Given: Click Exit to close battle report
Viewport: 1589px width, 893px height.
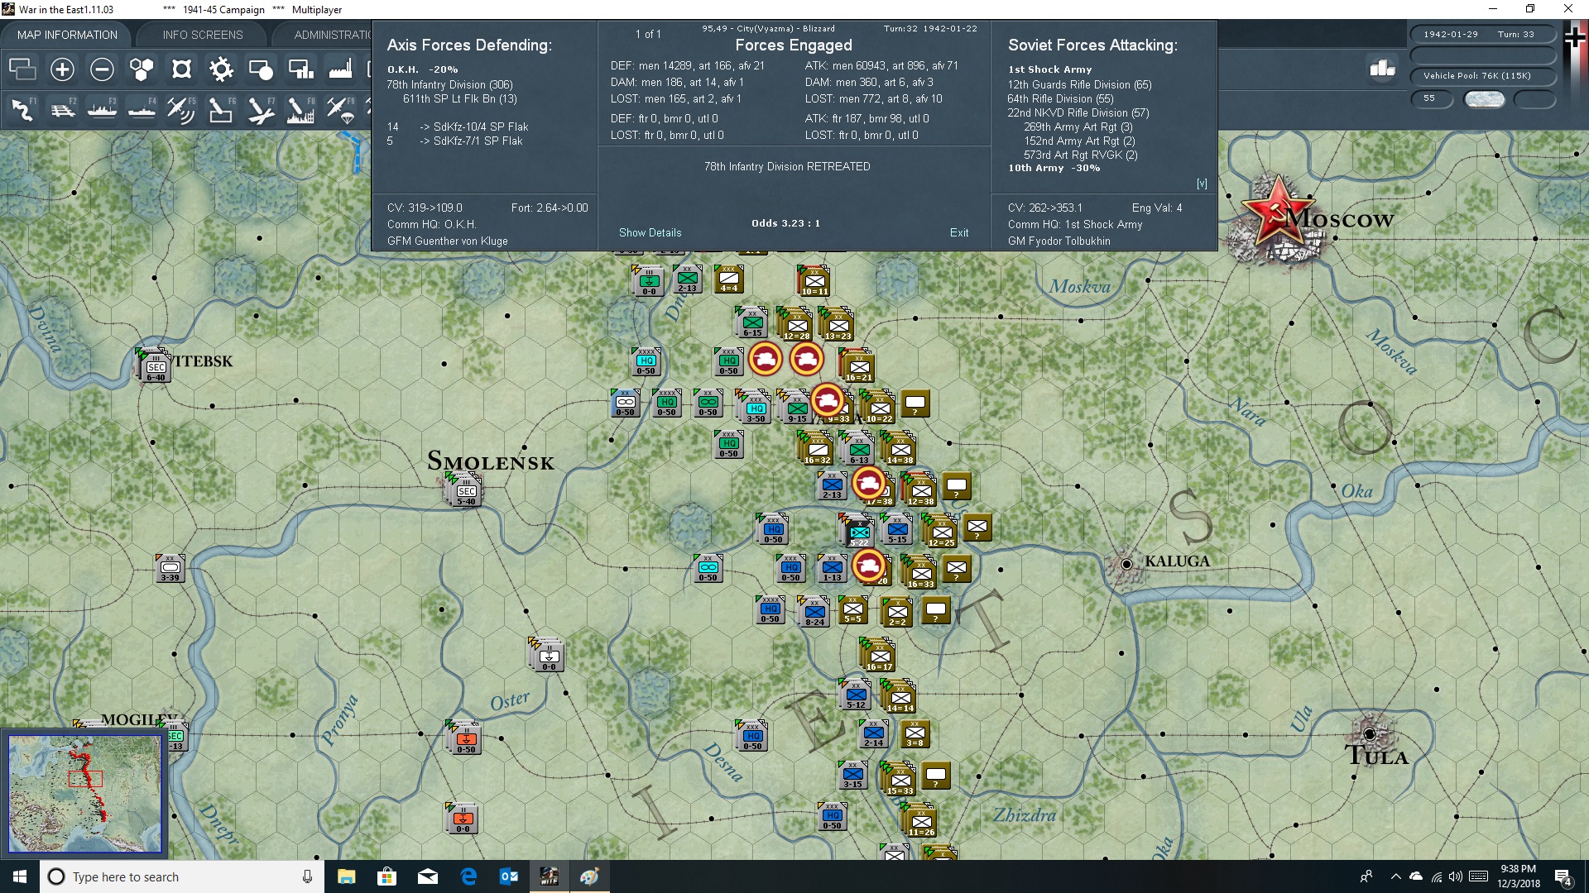Looking at the screenshot, I should (x=959, y=232).
